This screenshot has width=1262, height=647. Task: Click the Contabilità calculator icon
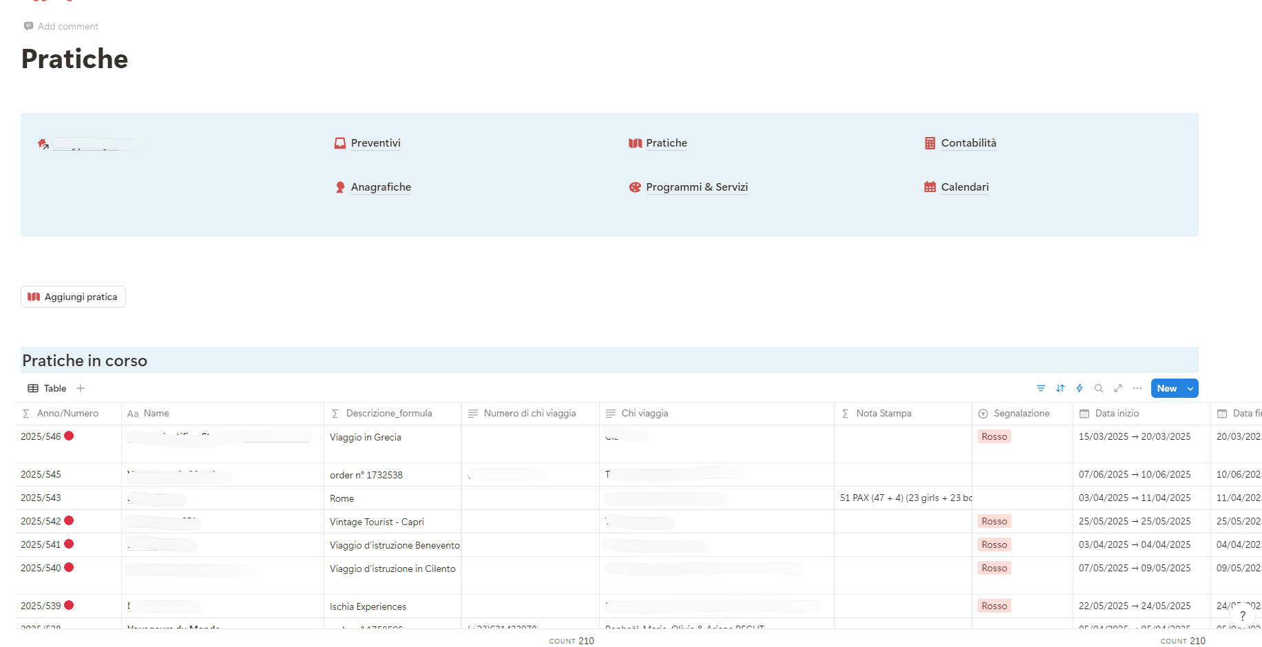[x=930, y=143]
